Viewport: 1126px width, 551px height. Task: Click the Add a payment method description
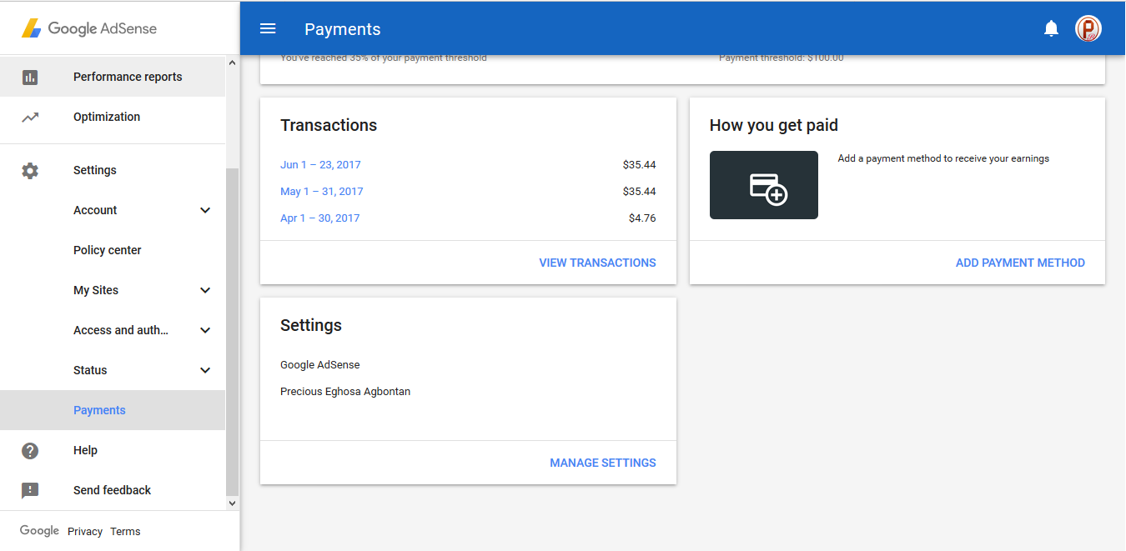[943, 158]
